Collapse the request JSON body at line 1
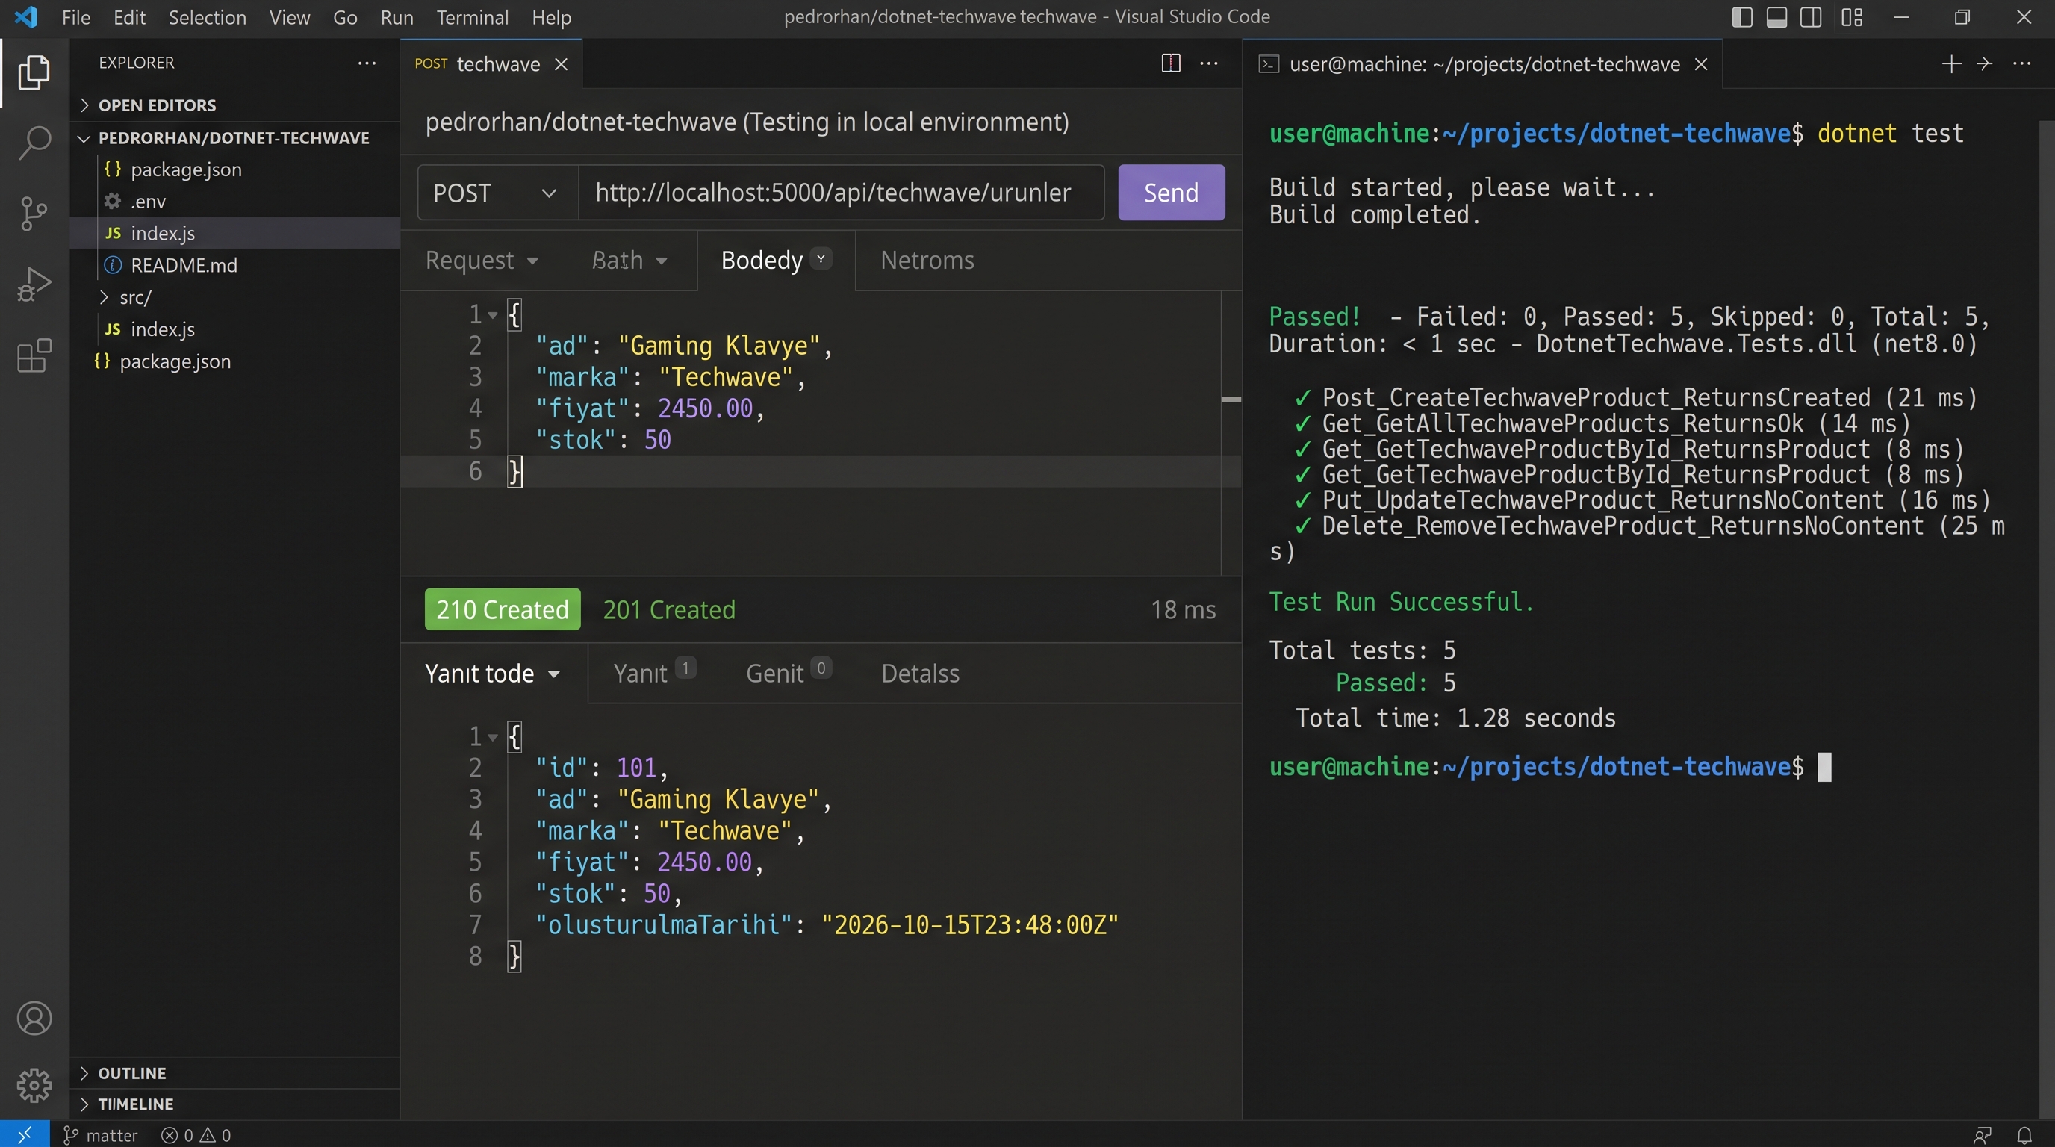The image size is (2055, 1147). coord(493,315)
